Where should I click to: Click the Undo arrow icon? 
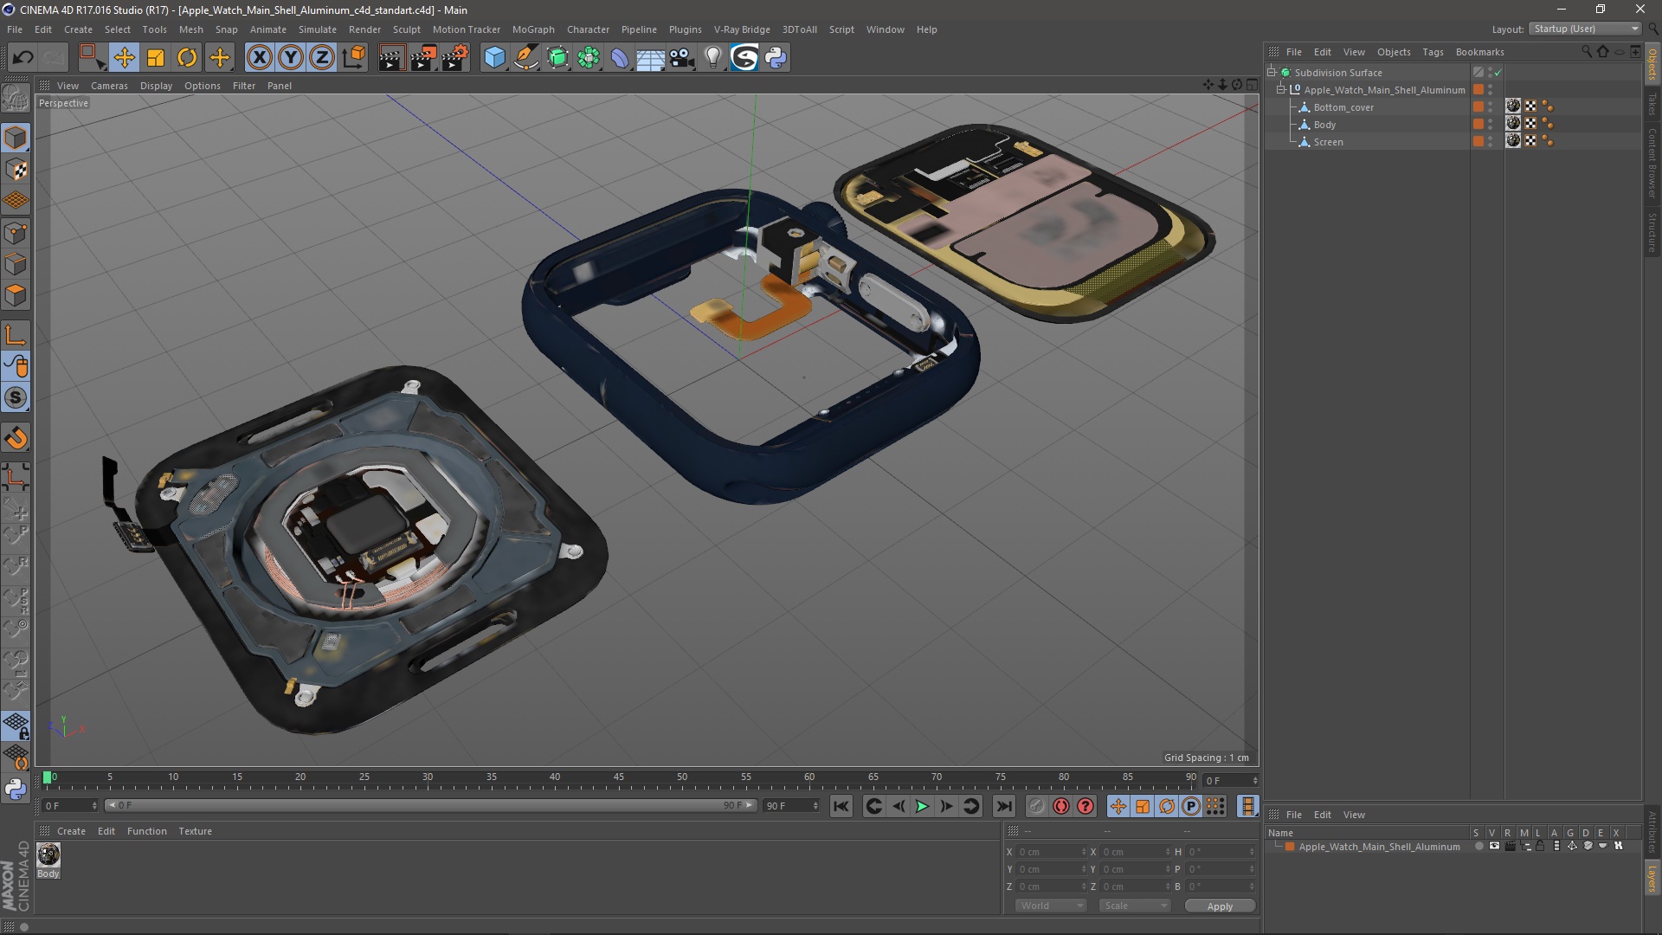23,58
